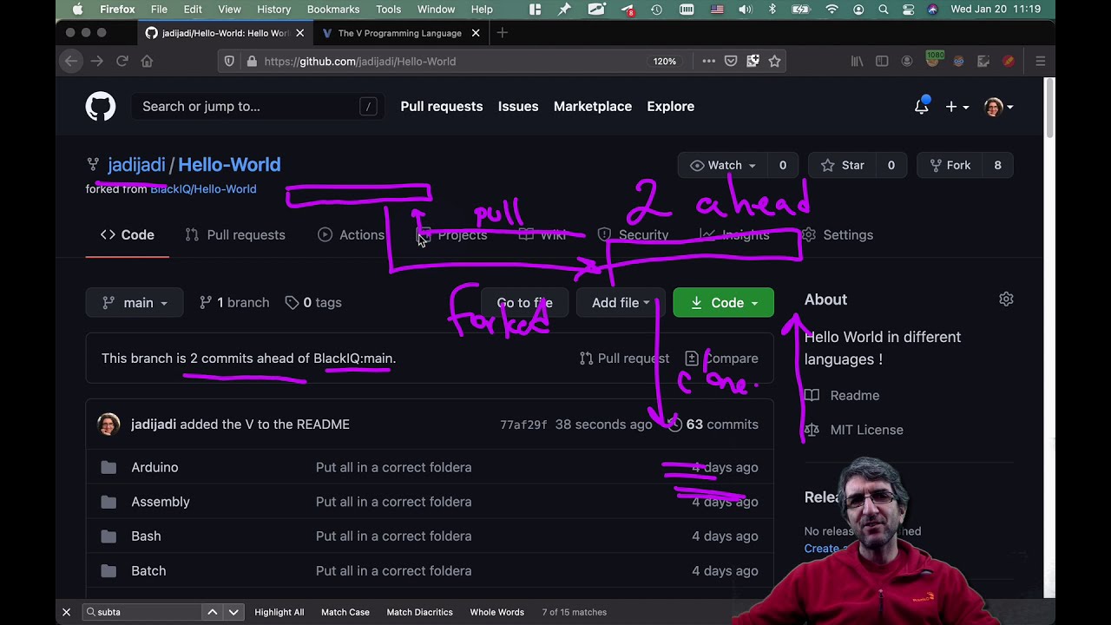Click the Go to file button

tap(524, 302)
